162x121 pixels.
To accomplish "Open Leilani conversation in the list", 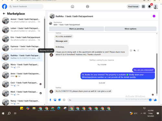I will tap(22, 29).
